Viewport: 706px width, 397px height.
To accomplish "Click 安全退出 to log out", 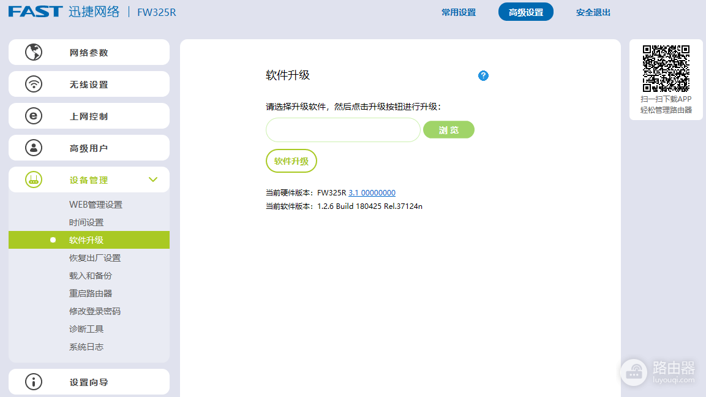I will [593, 13].
